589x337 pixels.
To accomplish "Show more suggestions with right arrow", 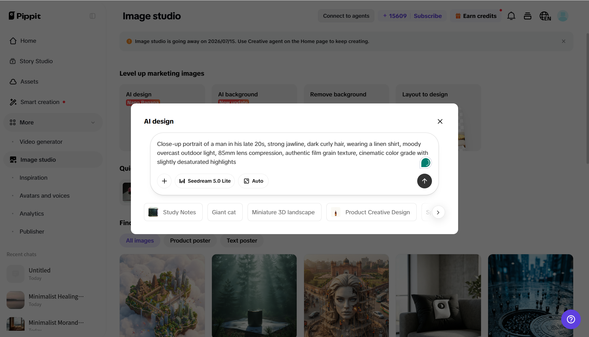I will 438,212.
